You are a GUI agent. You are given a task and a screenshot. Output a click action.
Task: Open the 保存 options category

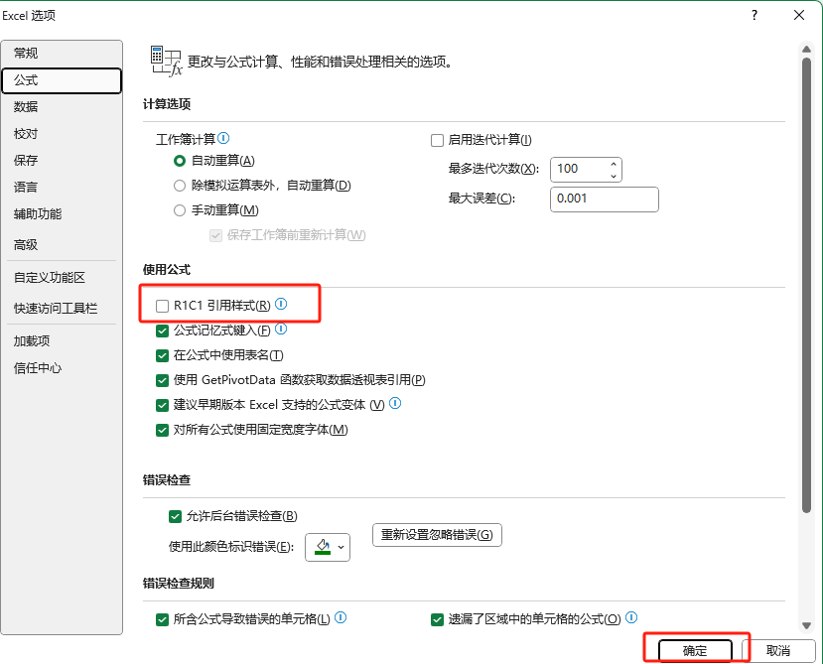[62, 161]
